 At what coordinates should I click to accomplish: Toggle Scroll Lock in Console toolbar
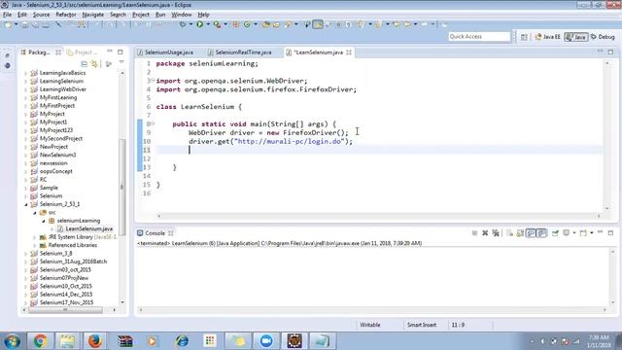[520, 233]
